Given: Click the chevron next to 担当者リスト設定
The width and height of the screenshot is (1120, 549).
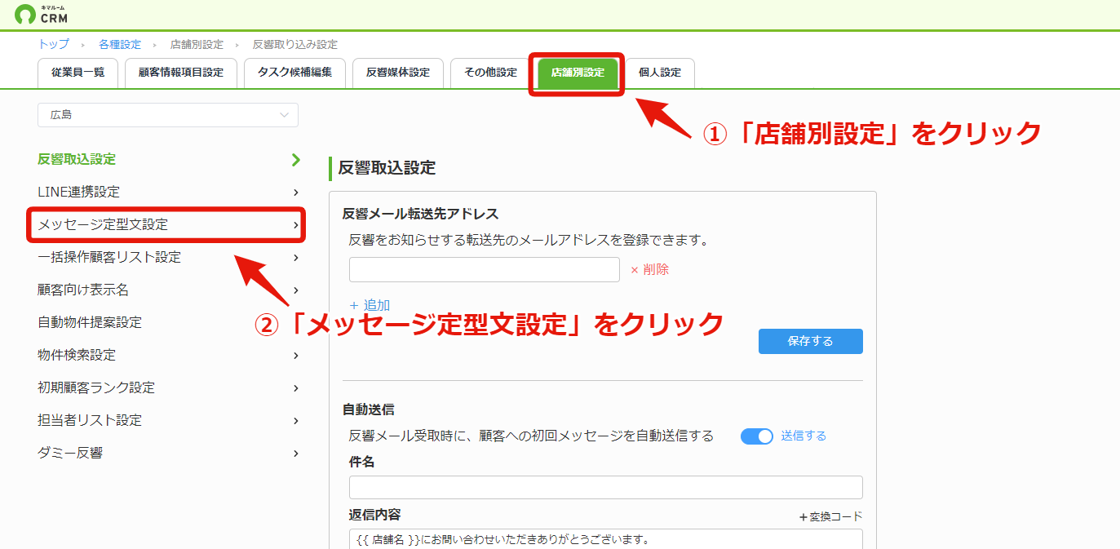Looking at the screenshot, I should click(296, 420).
